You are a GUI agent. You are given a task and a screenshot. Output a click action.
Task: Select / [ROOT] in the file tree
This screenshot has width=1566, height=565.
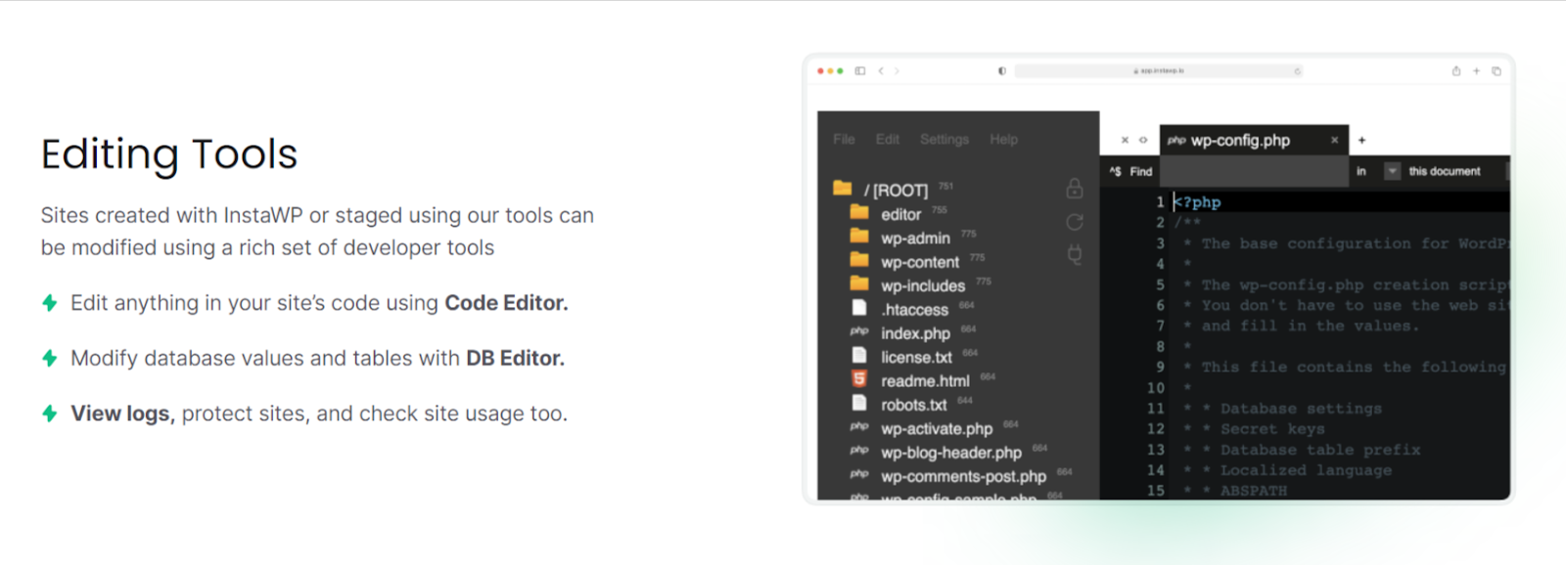pyautogui.click(x=896, y=190)
